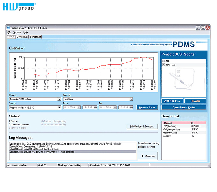Viewport: 217px width, 192px height.
Task: Click the HWg PDMS title bar app icon
Action: (x=9, y=28)
